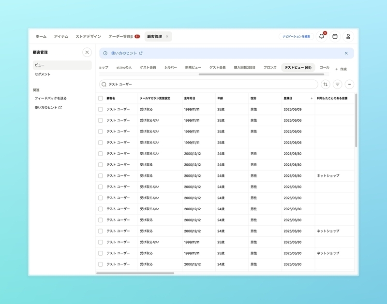Switch to the シルバー view tab

pyautogui.click(x=171, y=67)
